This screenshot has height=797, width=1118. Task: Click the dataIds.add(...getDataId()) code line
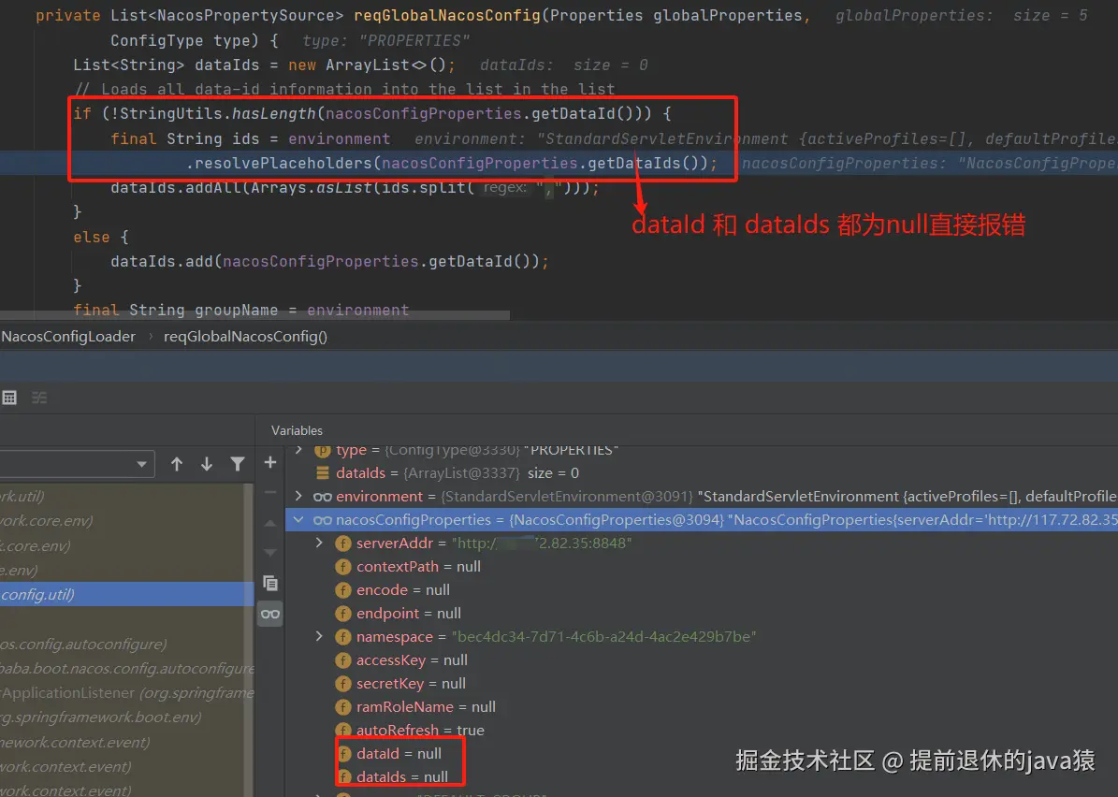tap(329, 262)
